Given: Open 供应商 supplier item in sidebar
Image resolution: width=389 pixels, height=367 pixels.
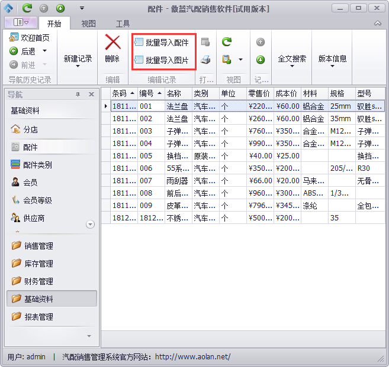Looking at the screenshot, I should [x=33, y=218].
